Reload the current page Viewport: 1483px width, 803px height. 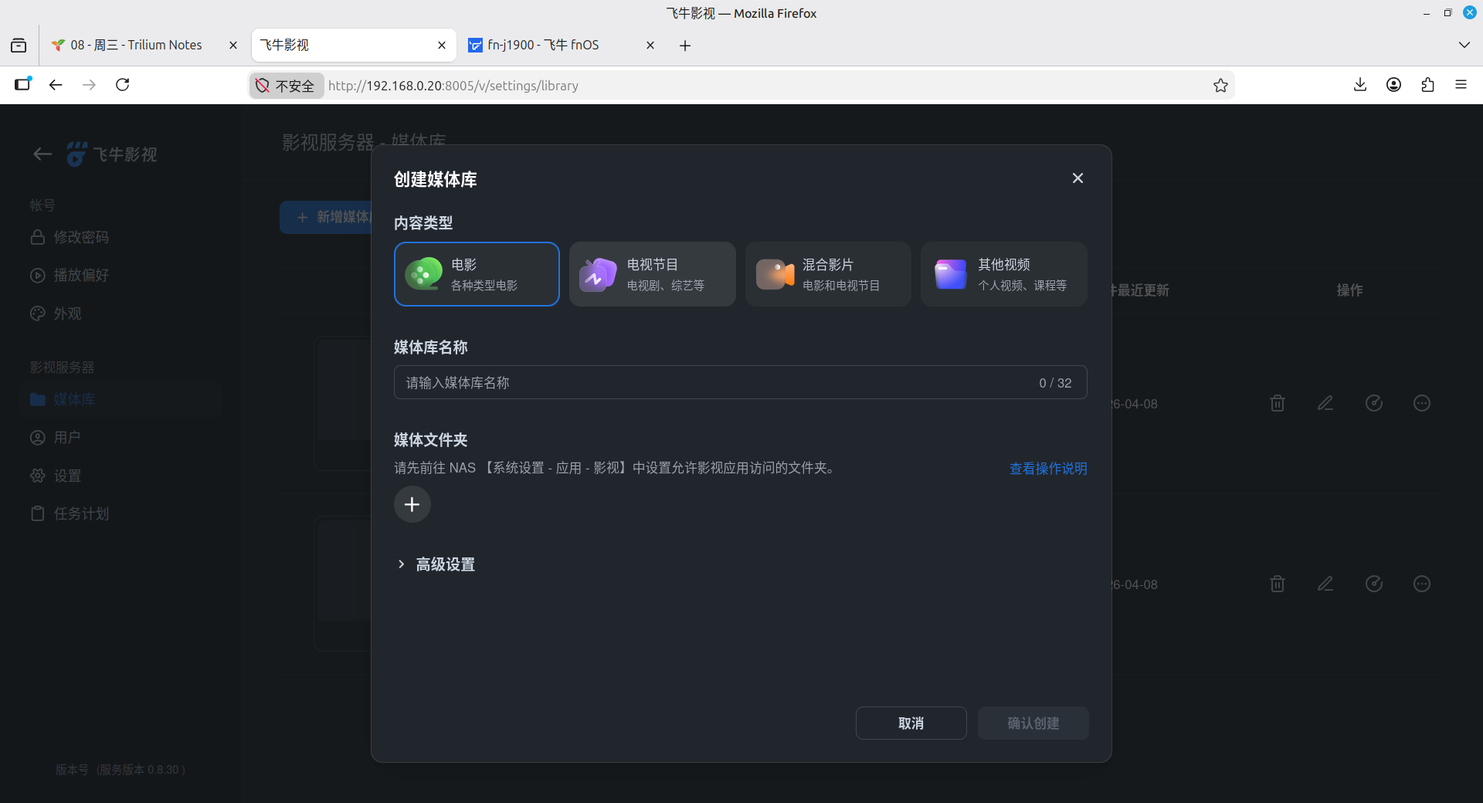point(122,85)
